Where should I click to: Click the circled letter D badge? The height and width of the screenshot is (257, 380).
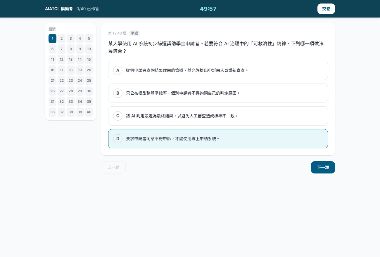[118, 139]
